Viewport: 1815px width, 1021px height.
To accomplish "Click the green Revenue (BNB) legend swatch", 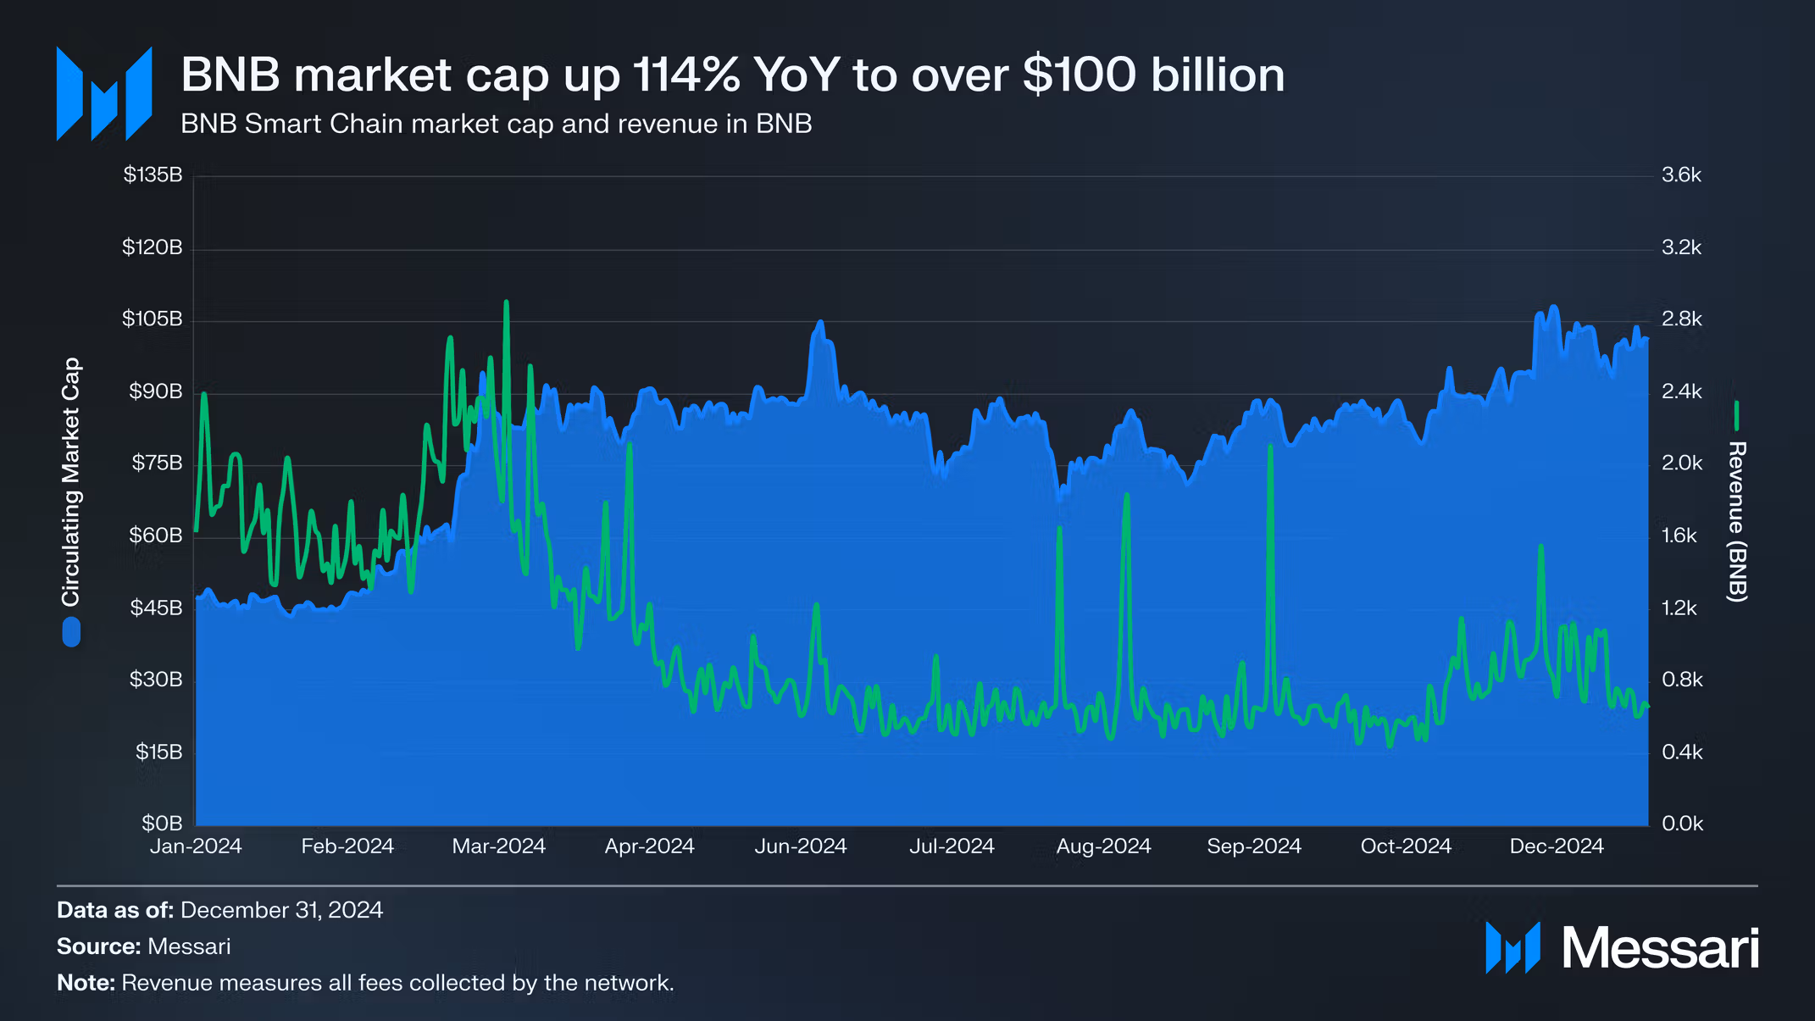I will click(x=1736, y=416).
